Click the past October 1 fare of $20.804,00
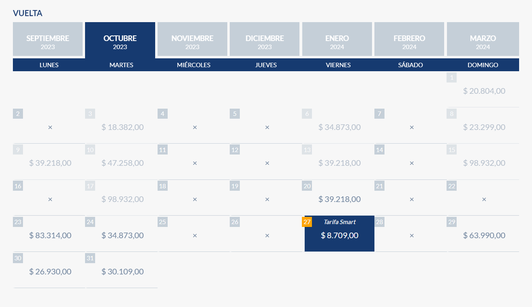The width and height of the screenshot is (532, 307). point(484,91)
